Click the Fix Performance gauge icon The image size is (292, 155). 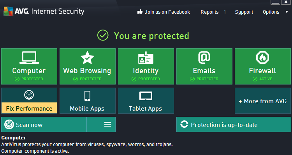[29, 95]
